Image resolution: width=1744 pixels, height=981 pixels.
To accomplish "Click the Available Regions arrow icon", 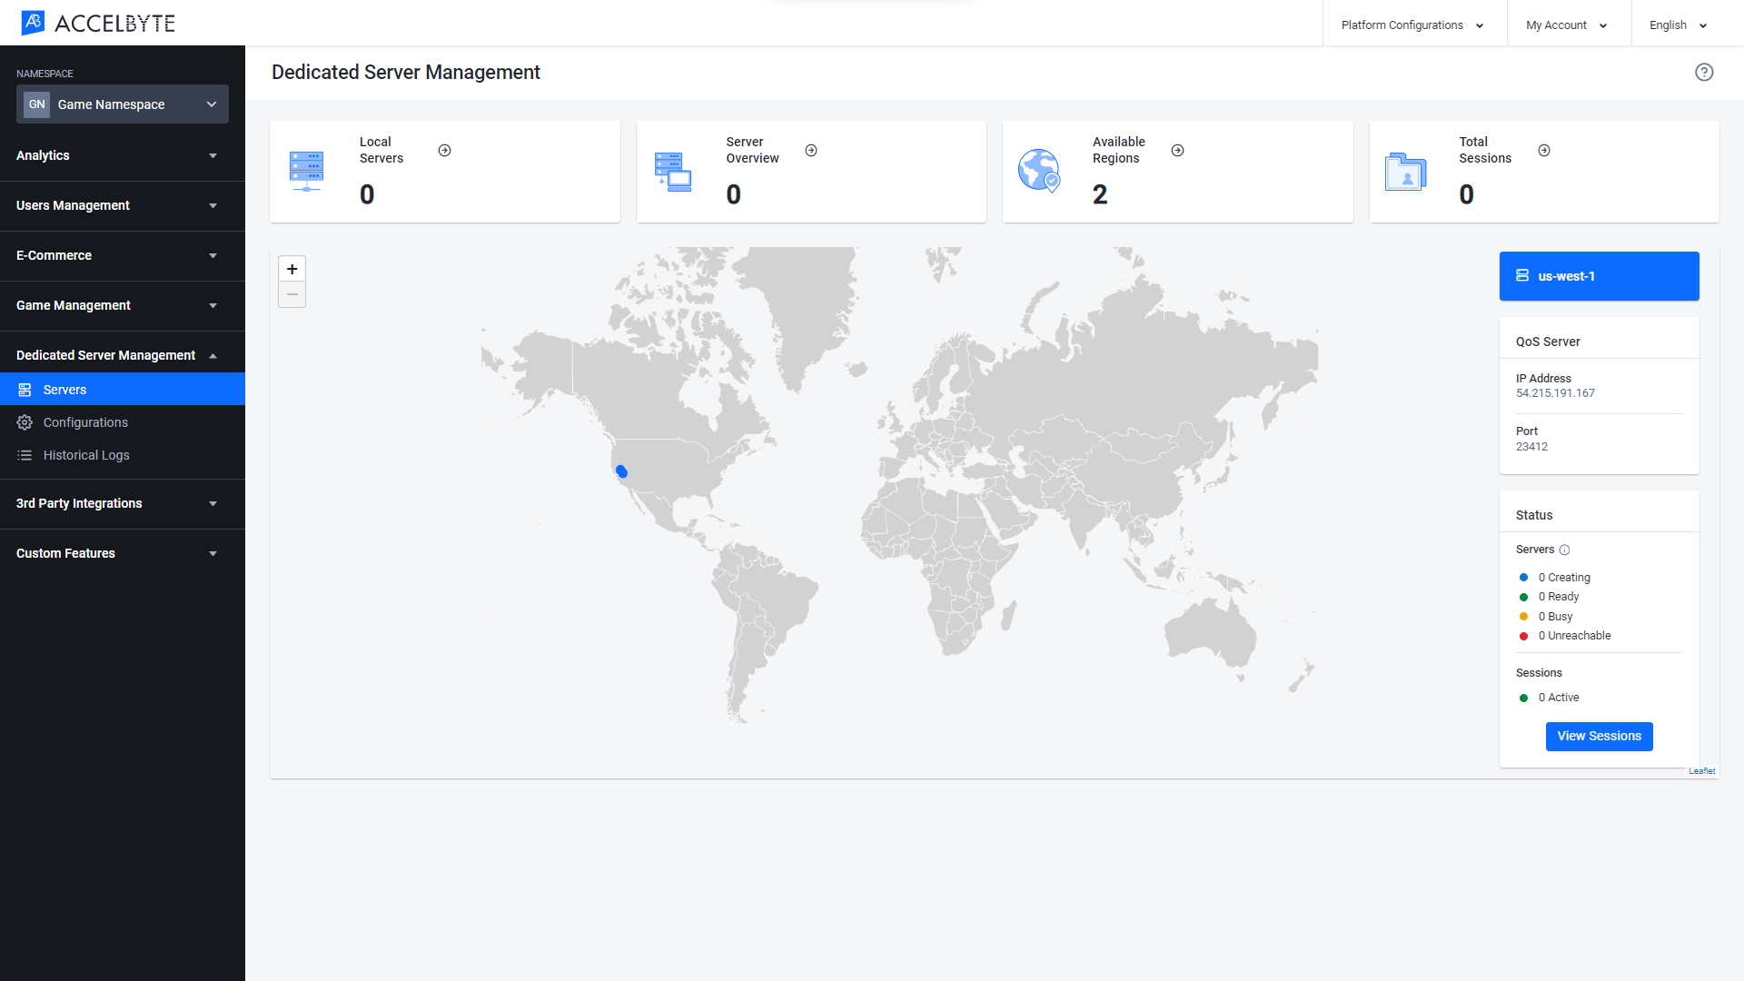I will 1178,151.
